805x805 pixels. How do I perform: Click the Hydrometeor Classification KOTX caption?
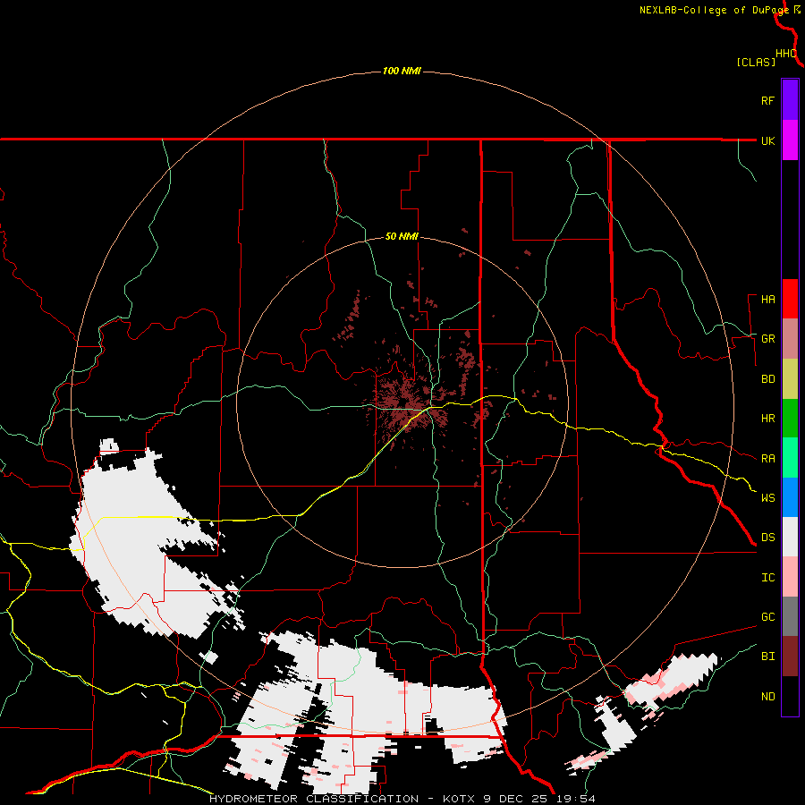(402, 799)
